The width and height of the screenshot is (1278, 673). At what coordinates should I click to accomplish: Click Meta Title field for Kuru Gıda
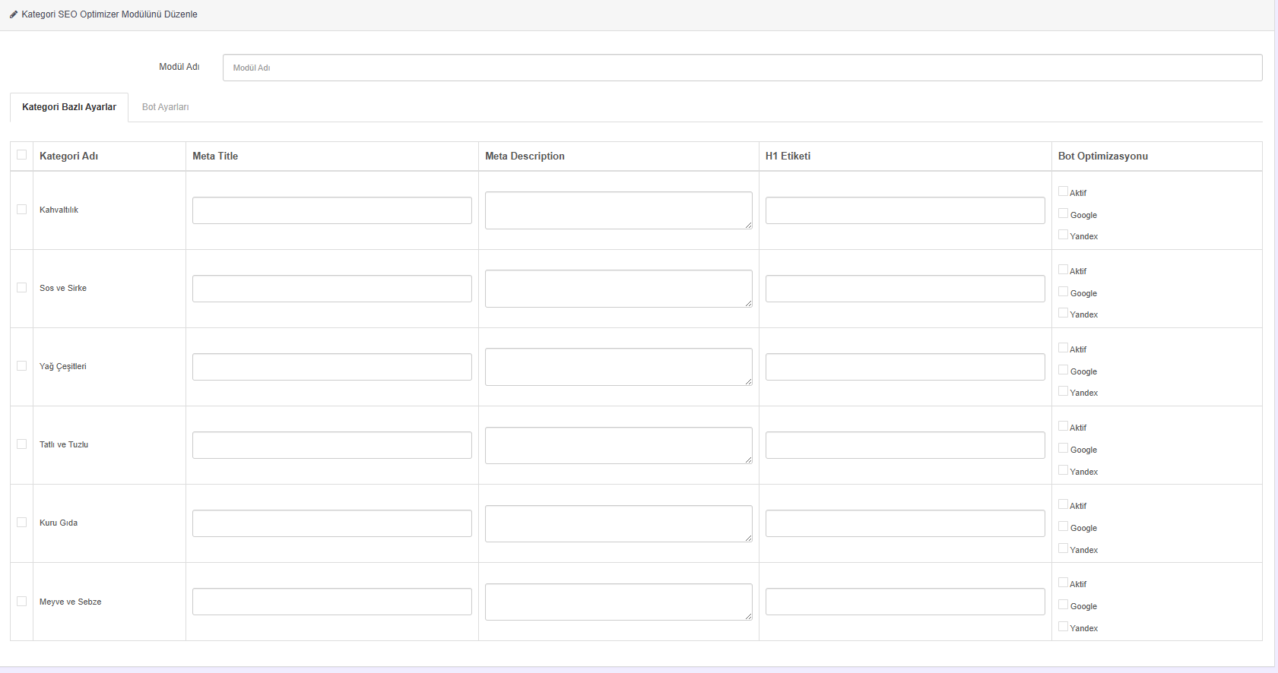(332, 523)
